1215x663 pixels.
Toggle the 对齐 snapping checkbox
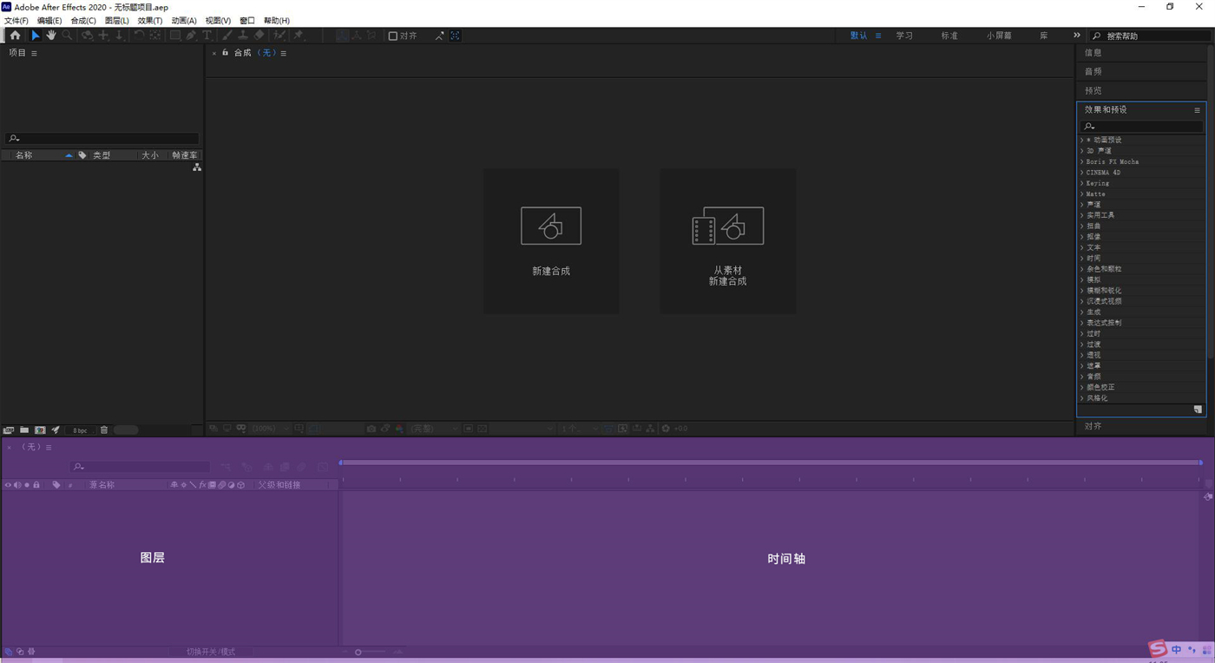(393, 36)
